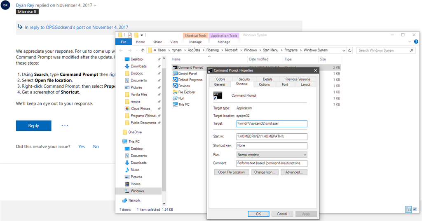Click the Music note icon under This PC
The width and height of the screenshot is (422, 221).
click(127, 170)
